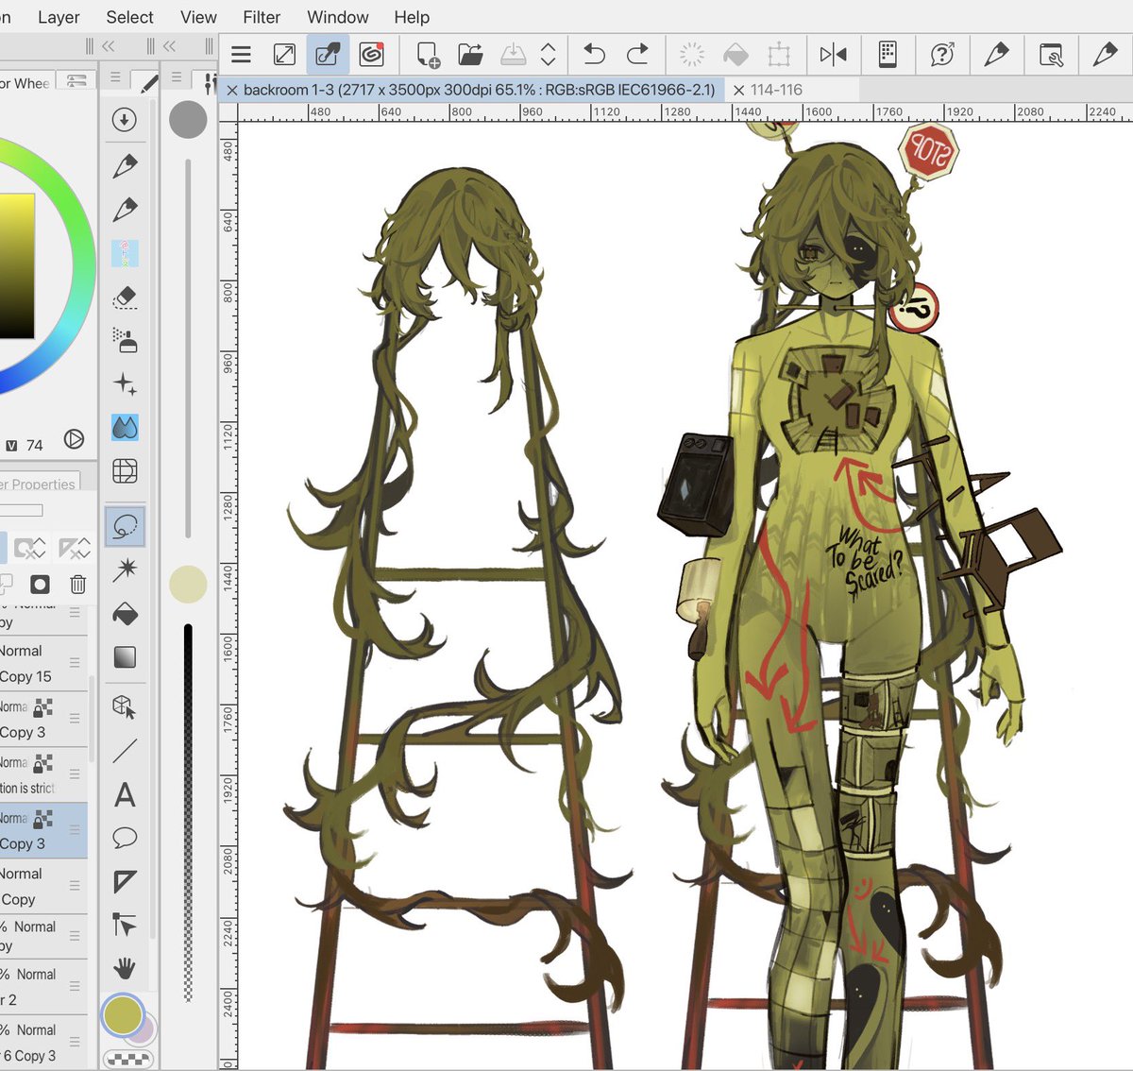Select the Fill bucket tool

click(x=125, y=614)
